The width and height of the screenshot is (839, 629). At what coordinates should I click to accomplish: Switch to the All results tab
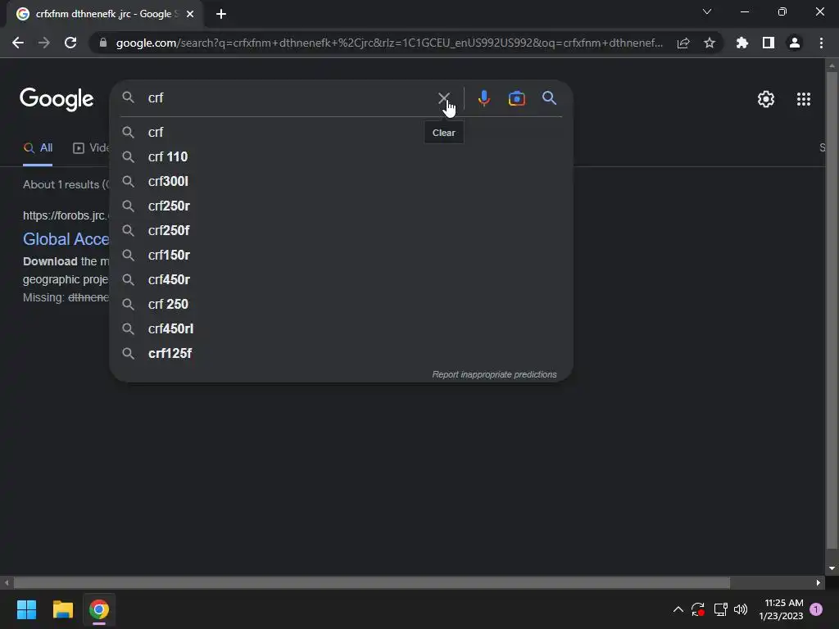[x=38, y=148]
